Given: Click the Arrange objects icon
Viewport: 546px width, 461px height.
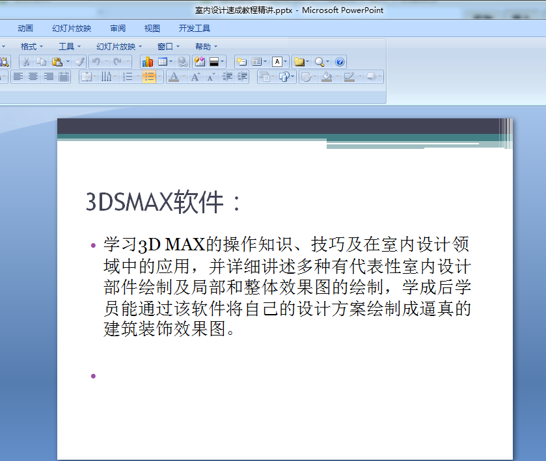Looking at the screenshot, I should [285, 77].
